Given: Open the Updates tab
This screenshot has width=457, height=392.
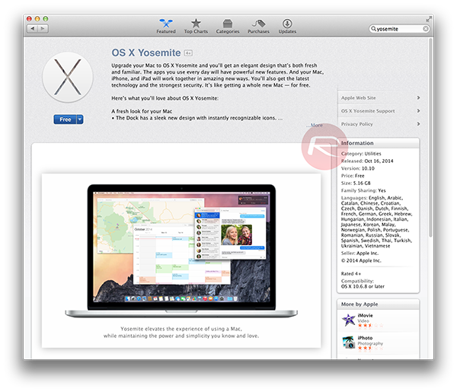Looking at the screenshot, I should click(x=287, y=26).
